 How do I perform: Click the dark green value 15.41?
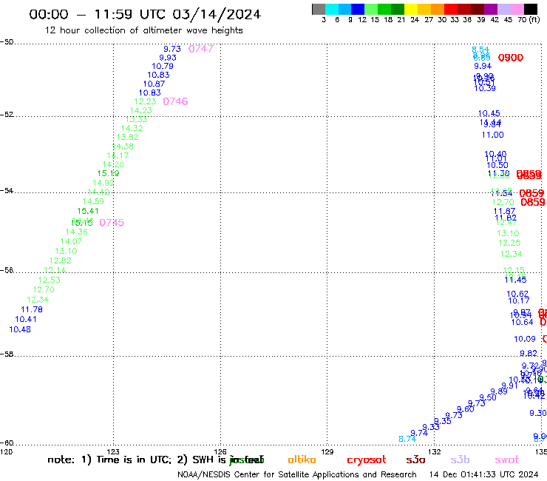(88, 211)
